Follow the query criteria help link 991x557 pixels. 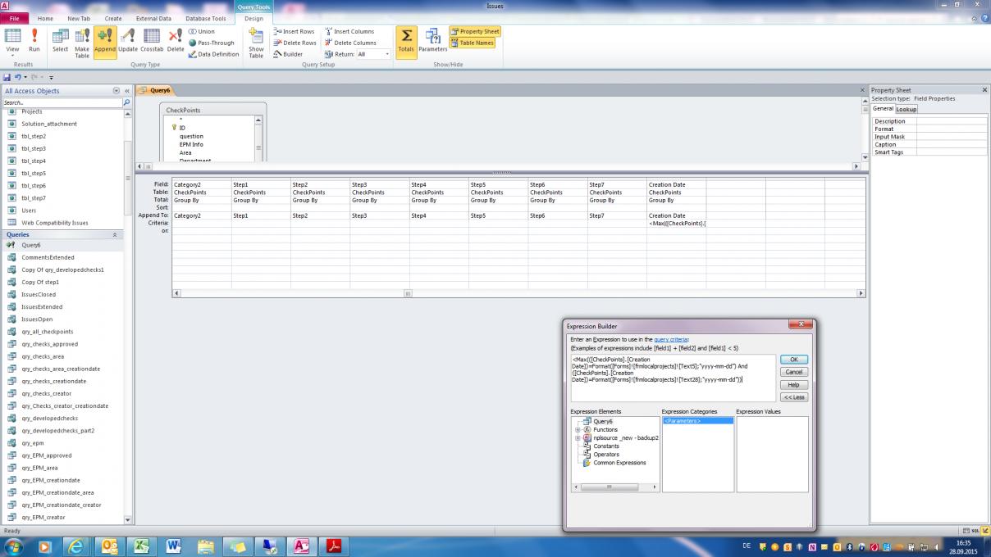pyautogui.click(x=671, y=339)
